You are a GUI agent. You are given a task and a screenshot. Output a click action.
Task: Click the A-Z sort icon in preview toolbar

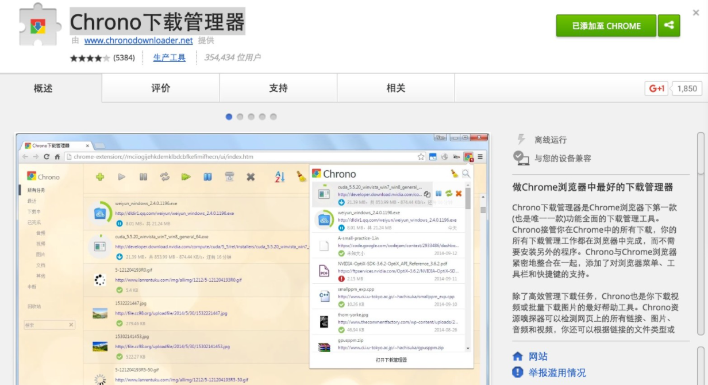click(x=280, y=176)
